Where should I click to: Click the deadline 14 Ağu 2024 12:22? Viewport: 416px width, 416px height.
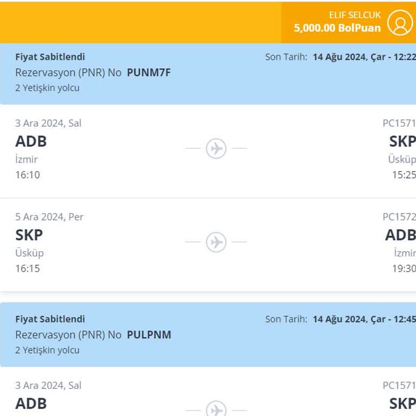(x=364, y=57)
